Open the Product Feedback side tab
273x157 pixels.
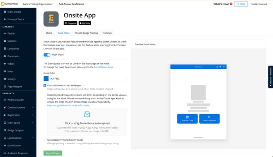(x=271, y=77)
